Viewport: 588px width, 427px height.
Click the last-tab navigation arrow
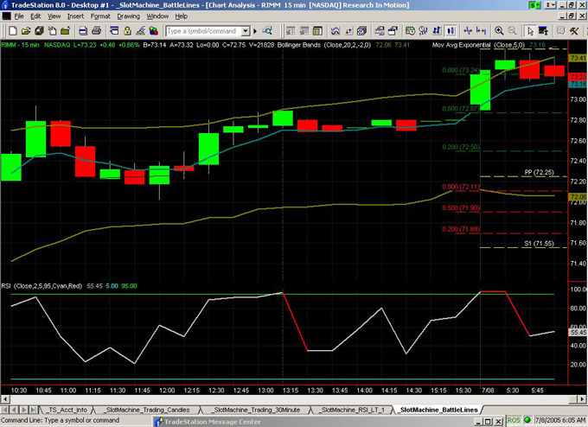34,410
